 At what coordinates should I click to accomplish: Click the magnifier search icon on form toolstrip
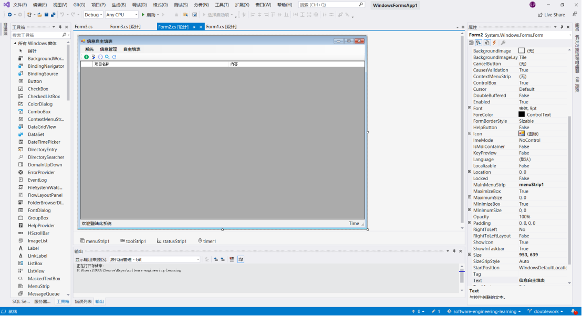tap(107, 57)
